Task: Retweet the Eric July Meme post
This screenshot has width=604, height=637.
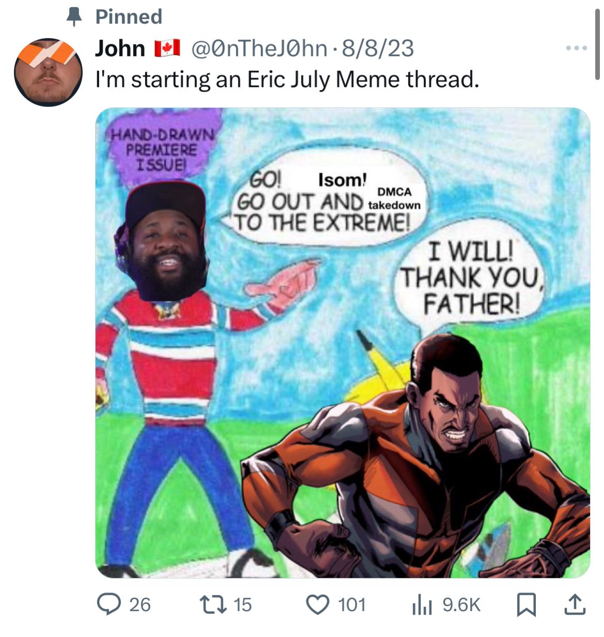Action: click(213, 604)
